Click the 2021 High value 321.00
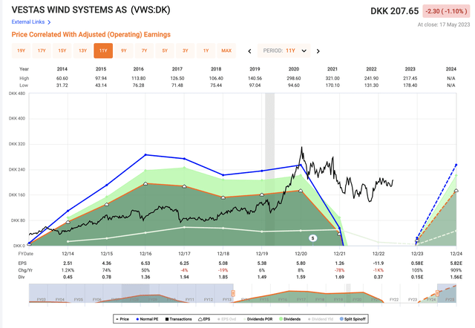This screenshot has width=475, height=328. coord(332,78)
